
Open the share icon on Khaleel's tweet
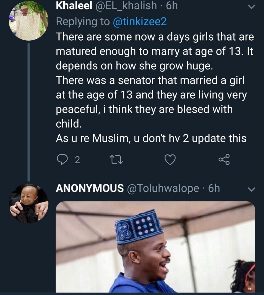coord(224,160)
